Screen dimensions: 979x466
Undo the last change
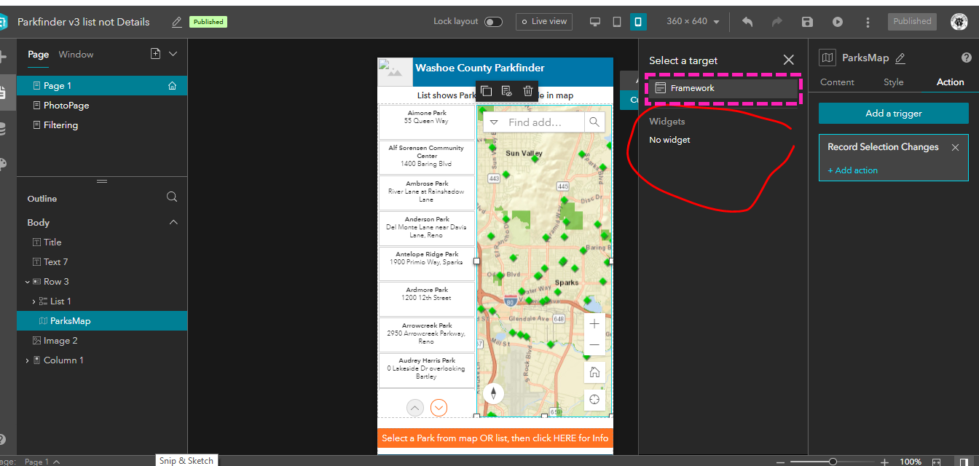pos(747,21)
